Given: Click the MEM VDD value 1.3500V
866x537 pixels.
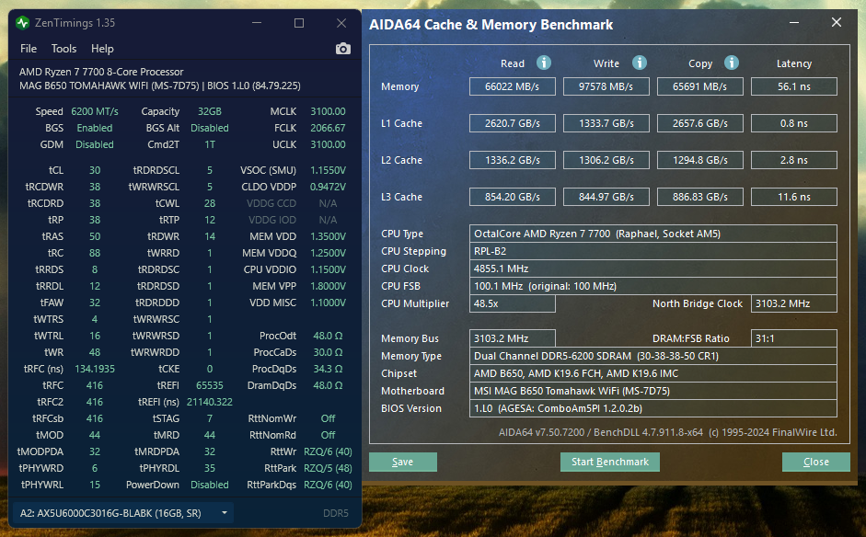Looking at the screenshot, I should [x=328, y=236].
